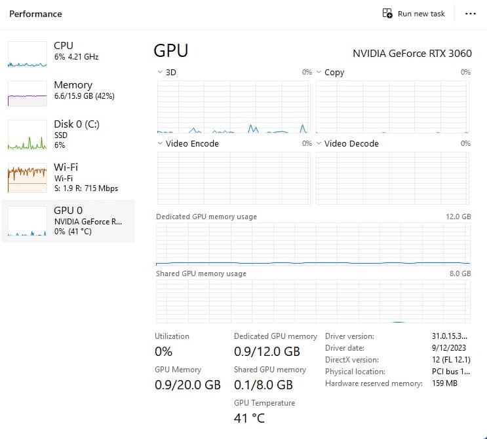
Task: Open the Wi-Fi performance entry
Action: click(66, 167)
